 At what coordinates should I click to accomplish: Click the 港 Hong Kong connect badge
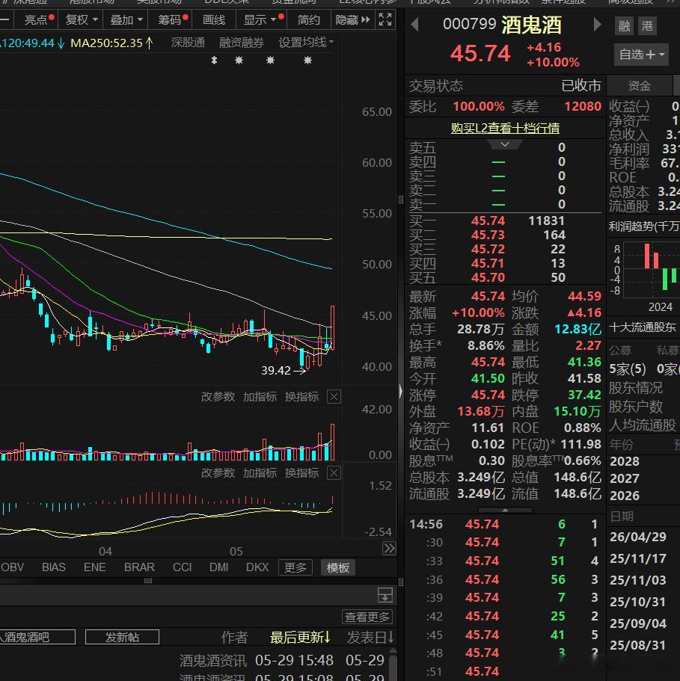(647, 26)
